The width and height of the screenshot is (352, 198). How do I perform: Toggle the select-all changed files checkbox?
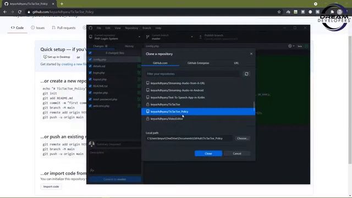tap(90, 53)
